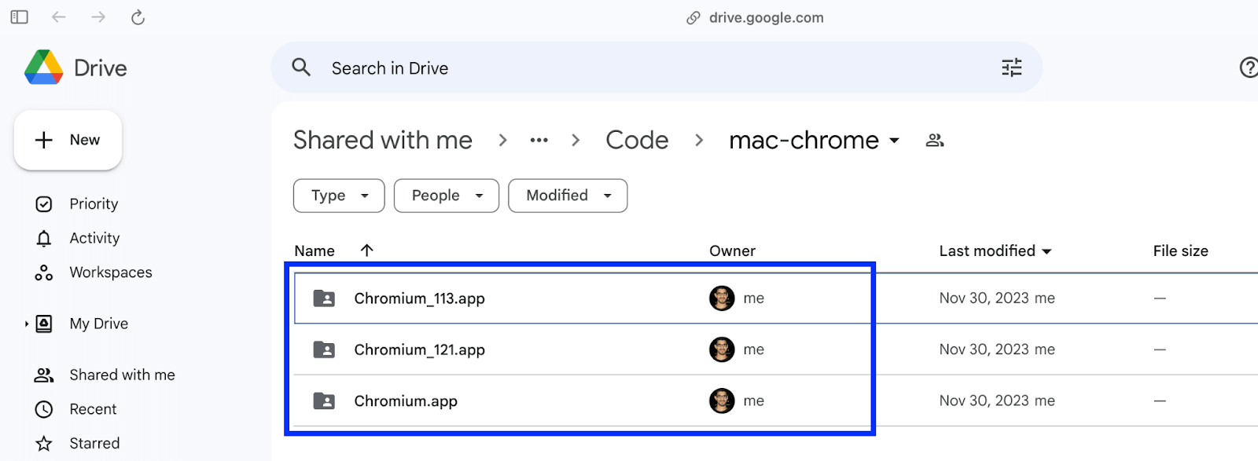Screen dimensions: 1258x461
Task: Open the Type filter dropdown
Action: pyautogui.click(x=339, y=196)
